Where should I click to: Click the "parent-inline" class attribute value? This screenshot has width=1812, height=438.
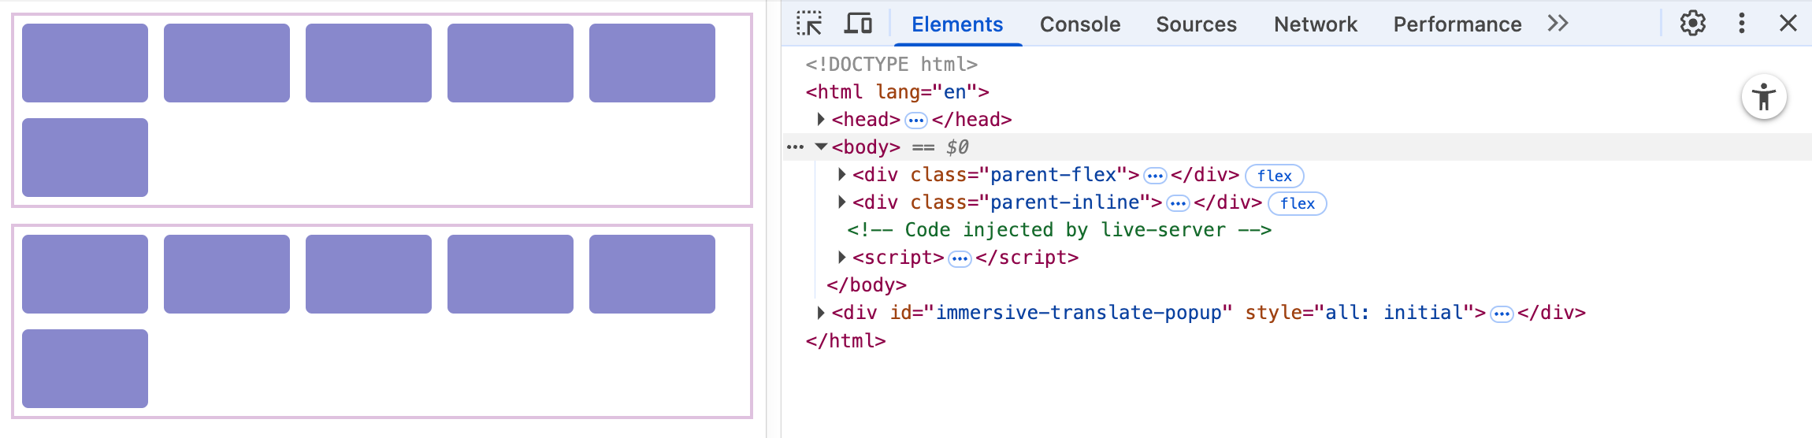(1065, 202)
